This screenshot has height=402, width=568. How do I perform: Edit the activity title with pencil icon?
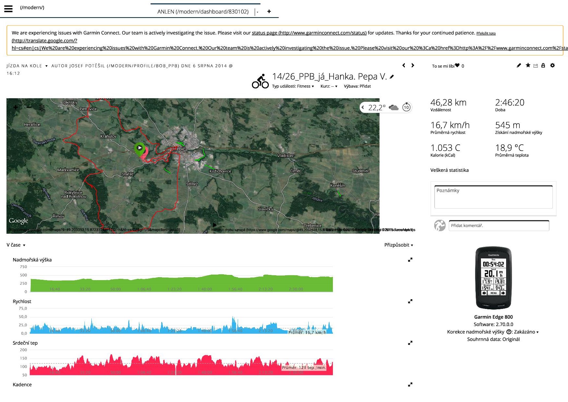tap(392, 77)
